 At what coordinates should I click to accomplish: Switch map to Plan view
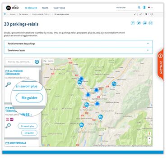(45, 61)
